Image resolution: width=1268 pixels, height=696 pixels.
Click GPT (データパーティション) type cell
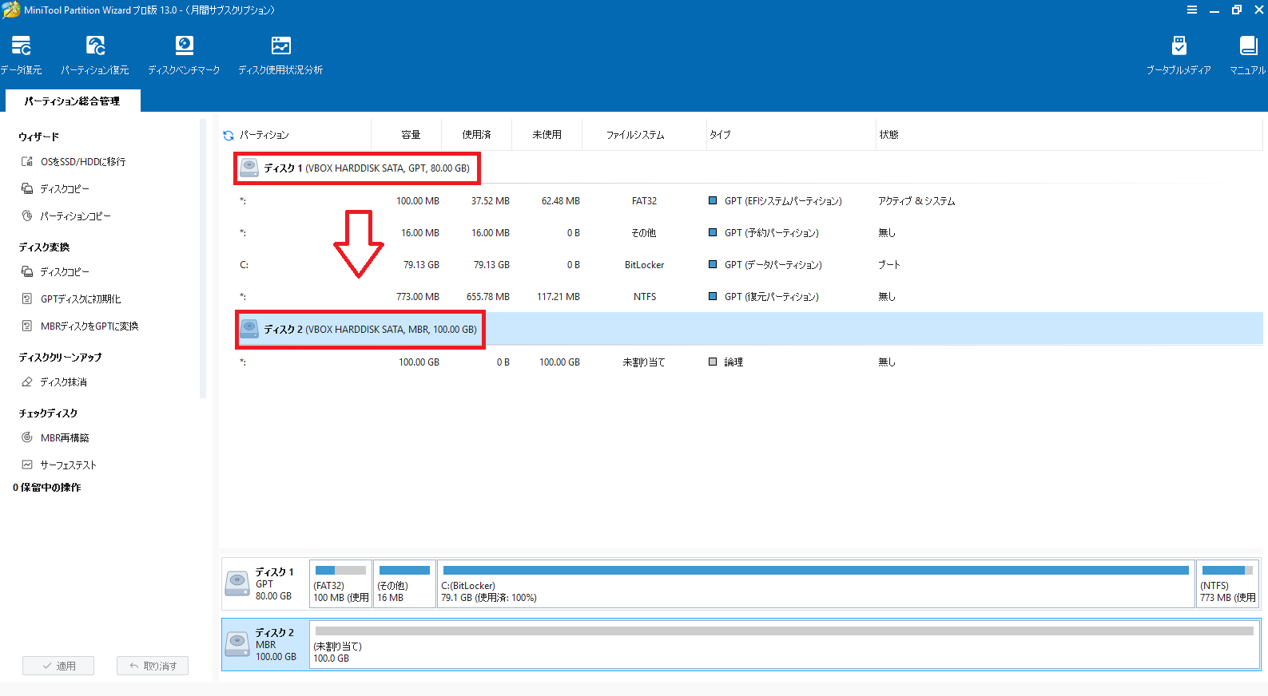pyautogui.click(x=773, y=265)
